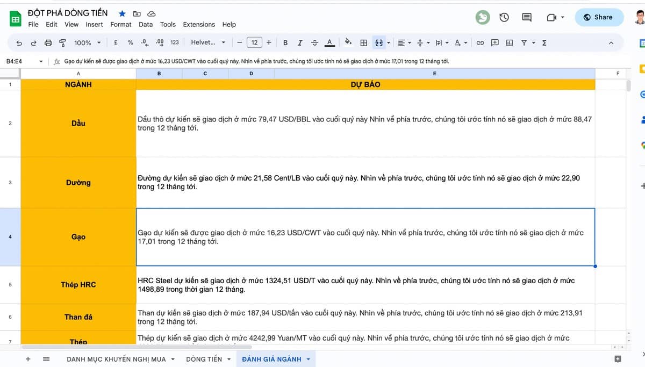Screen dimensions: 645x367
Task: Click the Functions sigma icon
Action: [x=544, y=42]
